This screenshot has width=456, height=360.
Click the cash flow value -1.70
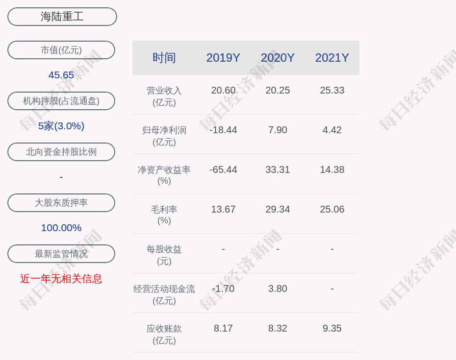click(223, 288)
